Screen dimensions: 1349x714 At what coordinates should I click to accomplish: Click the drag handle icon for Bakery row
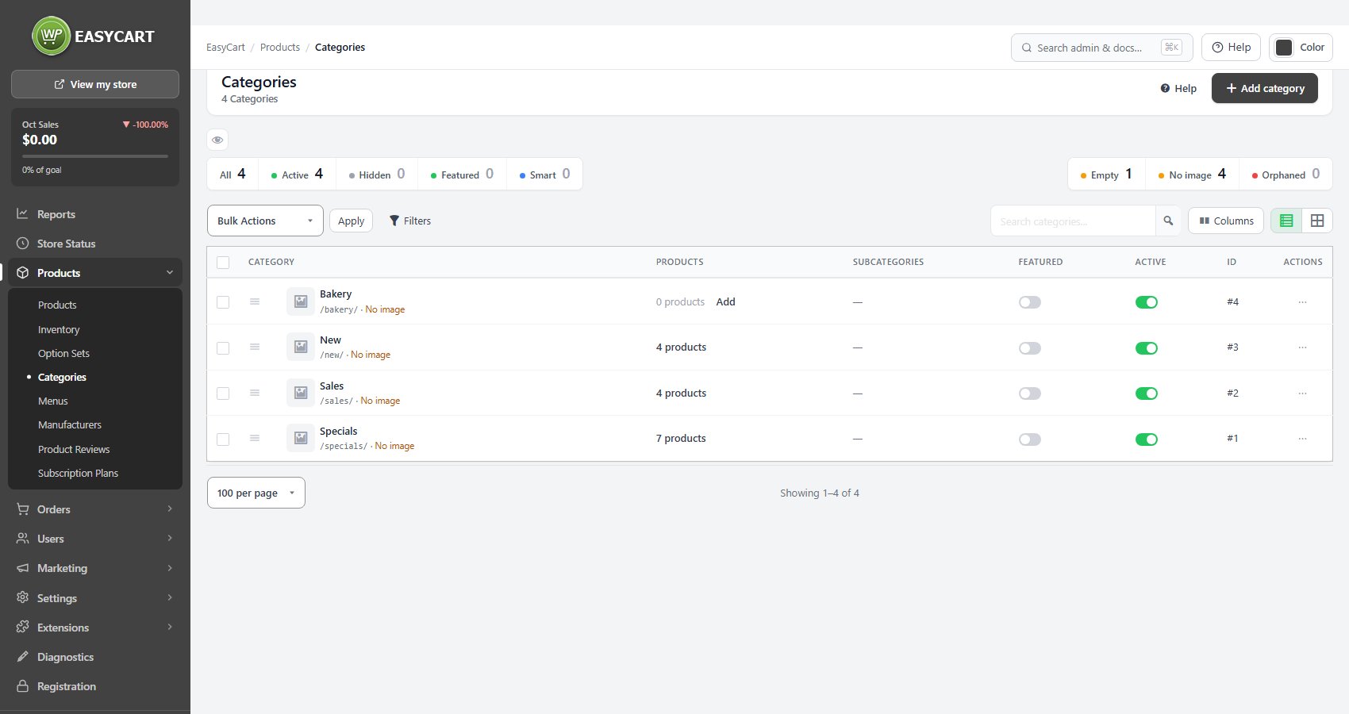coord(255,301)
